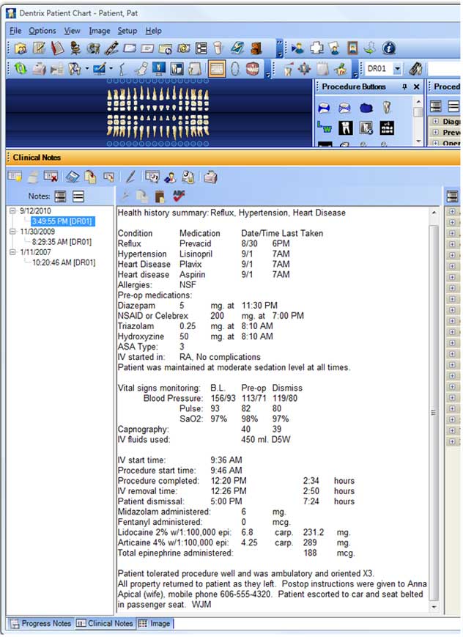
Task: Pin the Procedure Buttons panel
Action: (x=404, y=86)
